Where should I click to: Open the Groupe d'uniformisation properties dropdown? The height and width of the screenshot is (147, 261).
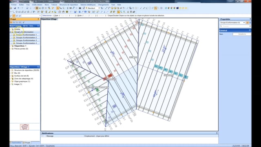(x=232, y=22)
